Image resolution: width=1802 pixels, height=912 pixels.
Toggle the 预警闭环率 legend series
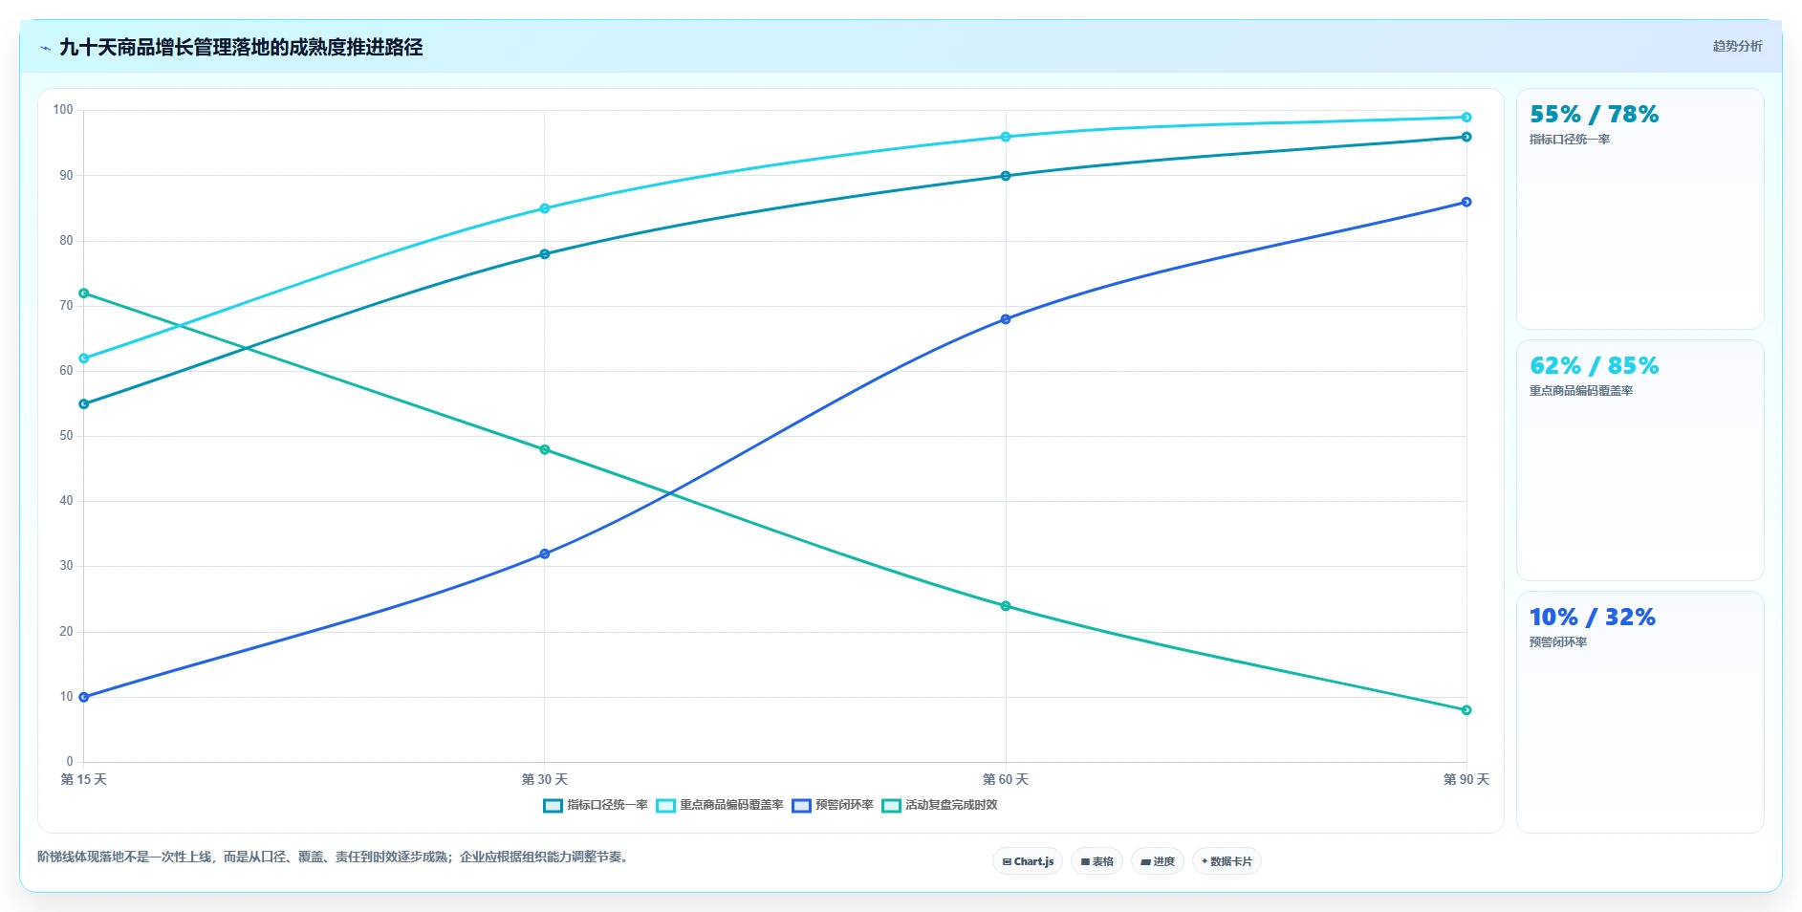click(x=833, y=805)
